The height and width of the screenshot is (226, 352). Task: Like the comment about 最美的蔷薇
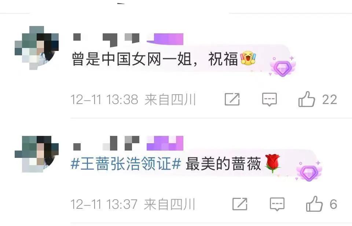314,204
